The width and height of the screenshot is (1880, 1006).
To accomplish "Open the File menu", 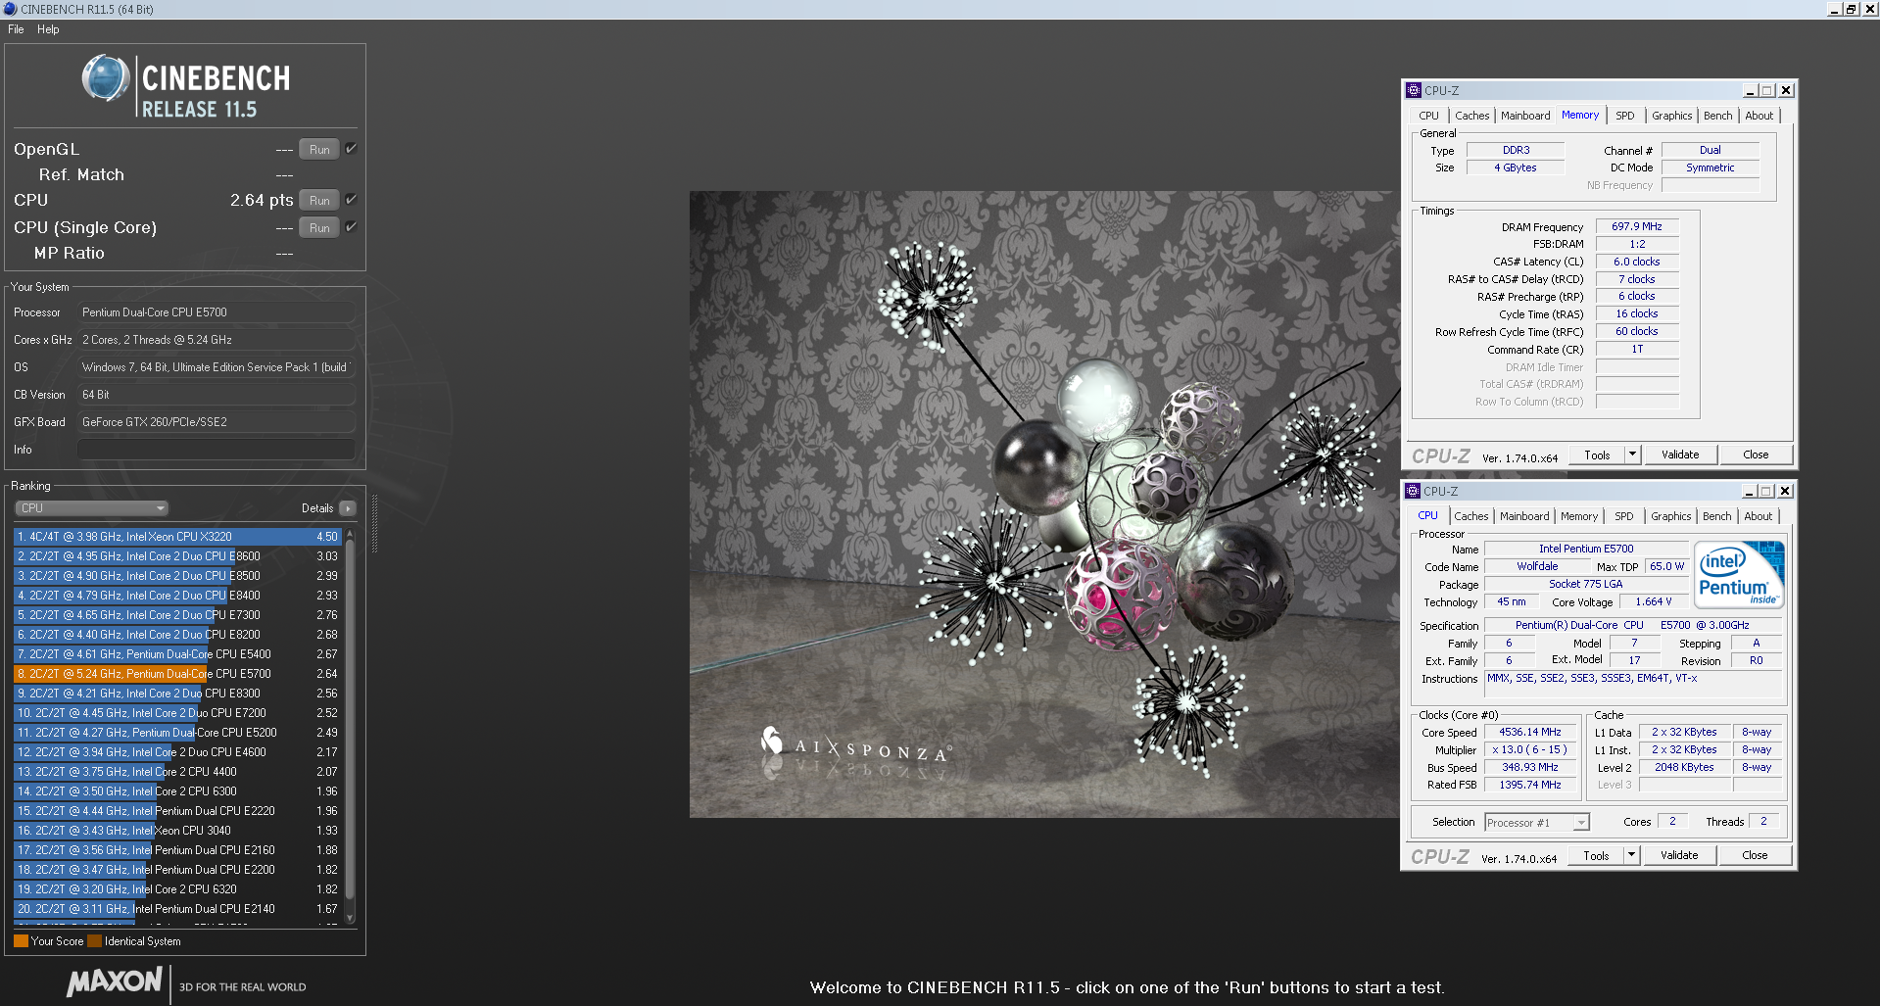I will [16, 29].
